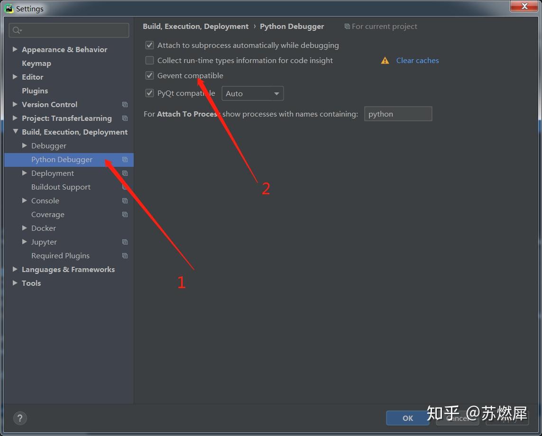Viewport: 542px width, 436px height.
Task: Click the project marker icon beside Python Debugger
Action: (125, 160)
